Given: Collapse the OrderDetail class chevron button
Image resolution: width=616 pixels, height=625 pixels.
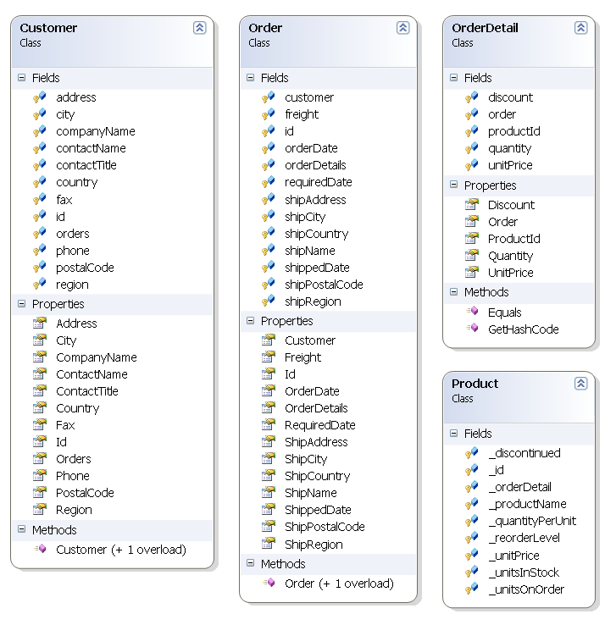Looking at the screenshot, I should coord(580,28).
